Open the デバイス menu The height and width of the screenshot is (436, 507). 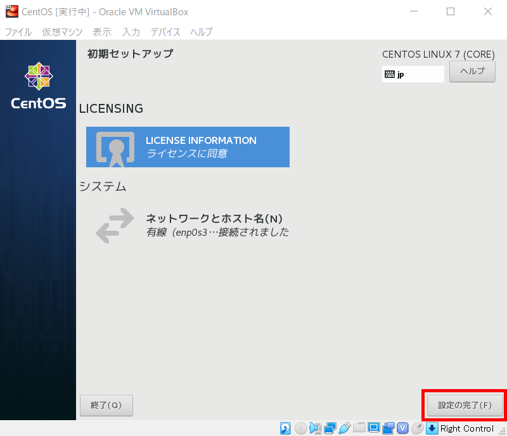165,32
